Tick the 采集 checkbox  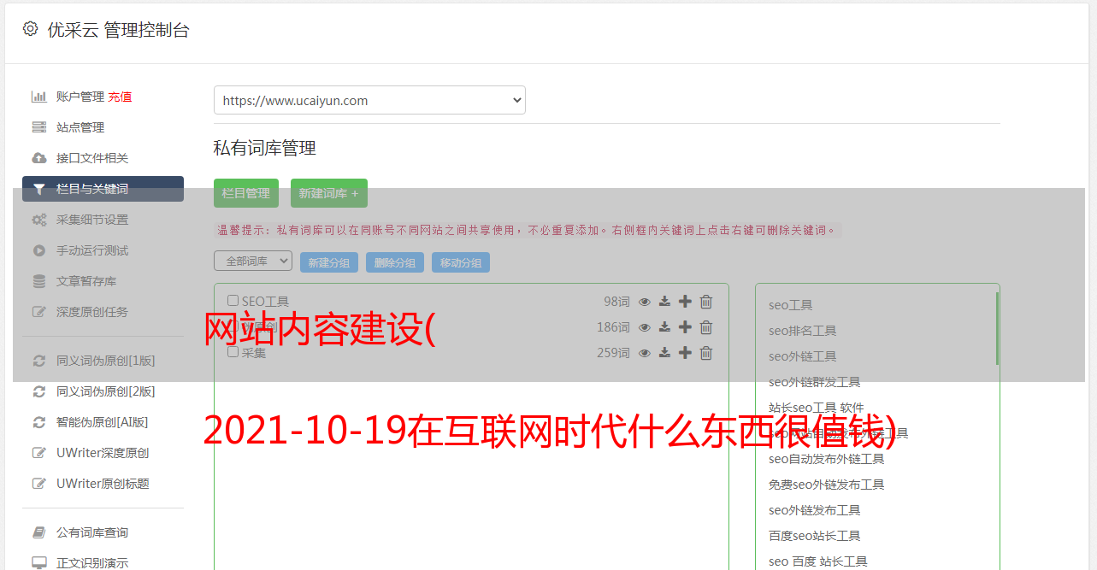coord(233,351)
